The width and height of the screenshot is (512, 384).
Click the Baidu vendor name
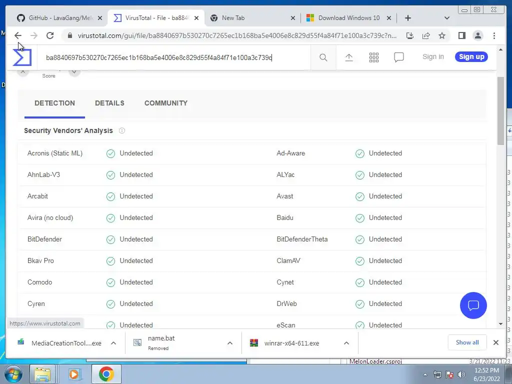pos(284,218)
